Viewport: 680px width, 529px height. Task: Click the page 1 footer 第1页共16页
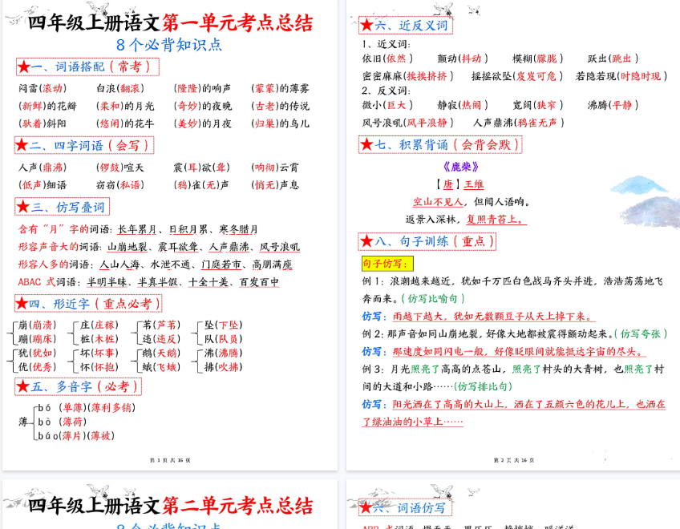click(x=170, y=460)
